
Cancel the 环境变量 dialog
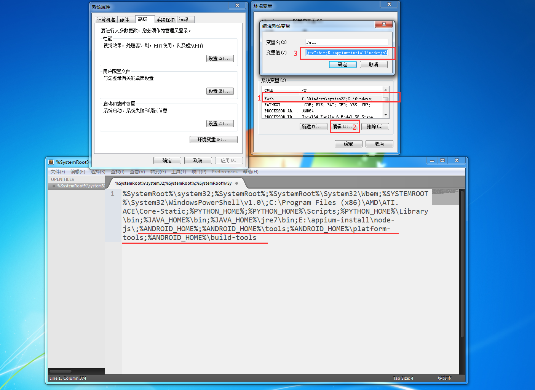[x=379, y=144]
